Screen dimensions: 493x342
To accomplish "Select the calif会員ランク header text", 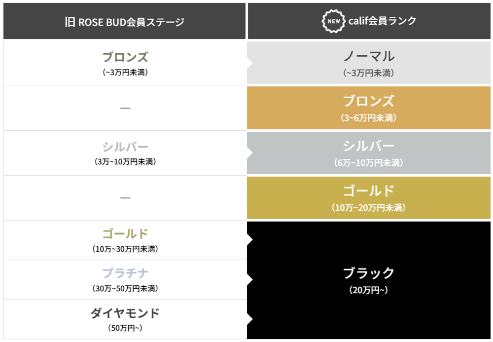I will coord(382,21).
